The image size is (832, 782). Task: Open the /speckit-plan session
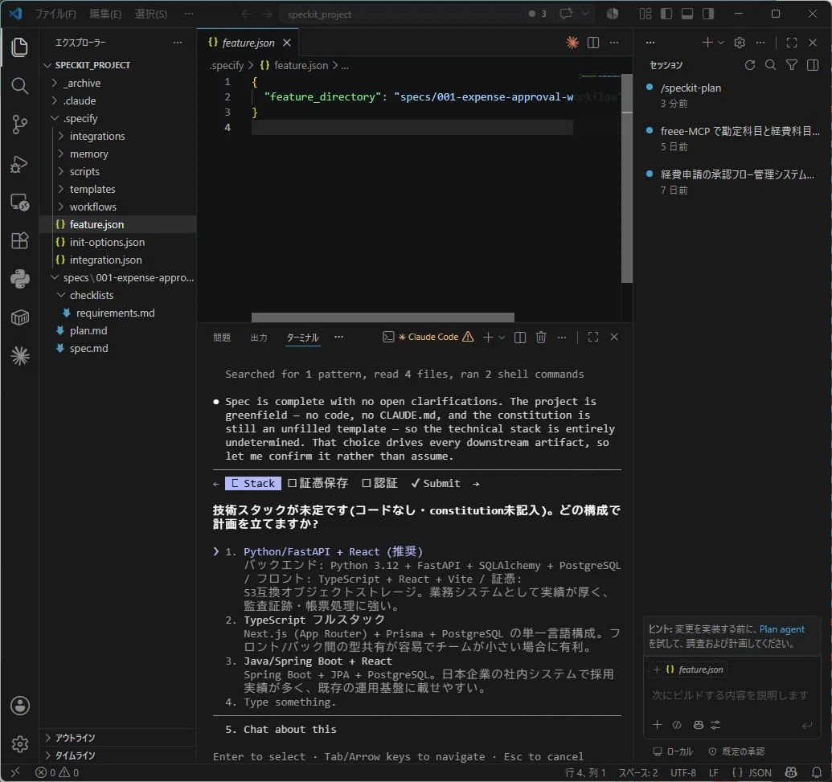coord(732,96)
